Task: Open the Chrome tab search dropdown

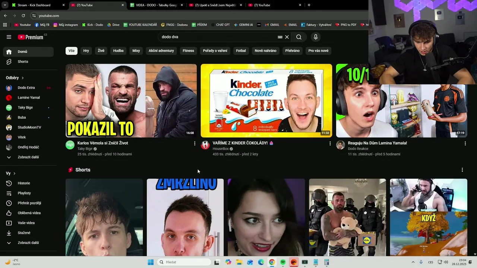Action: tap(5, 5)
